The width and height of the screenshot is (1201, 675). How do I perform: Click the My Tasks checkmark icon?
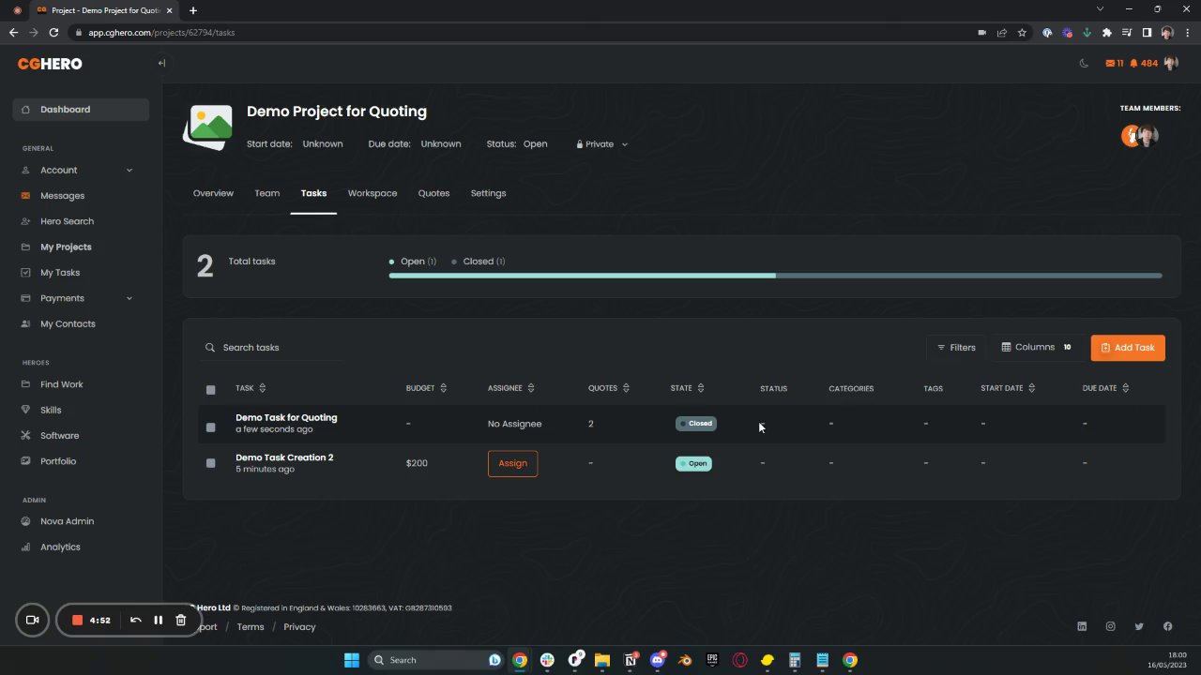click(x=25, y=273)
